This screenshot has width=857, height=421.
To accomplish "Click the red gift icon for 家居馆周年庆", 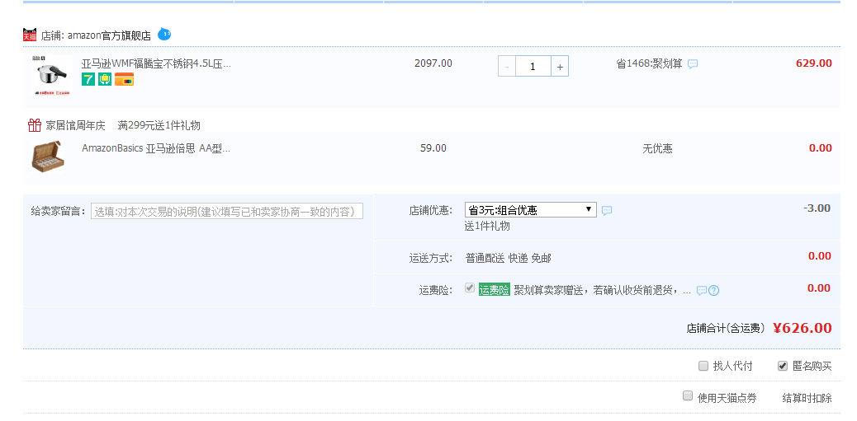I will pos(35,125).
